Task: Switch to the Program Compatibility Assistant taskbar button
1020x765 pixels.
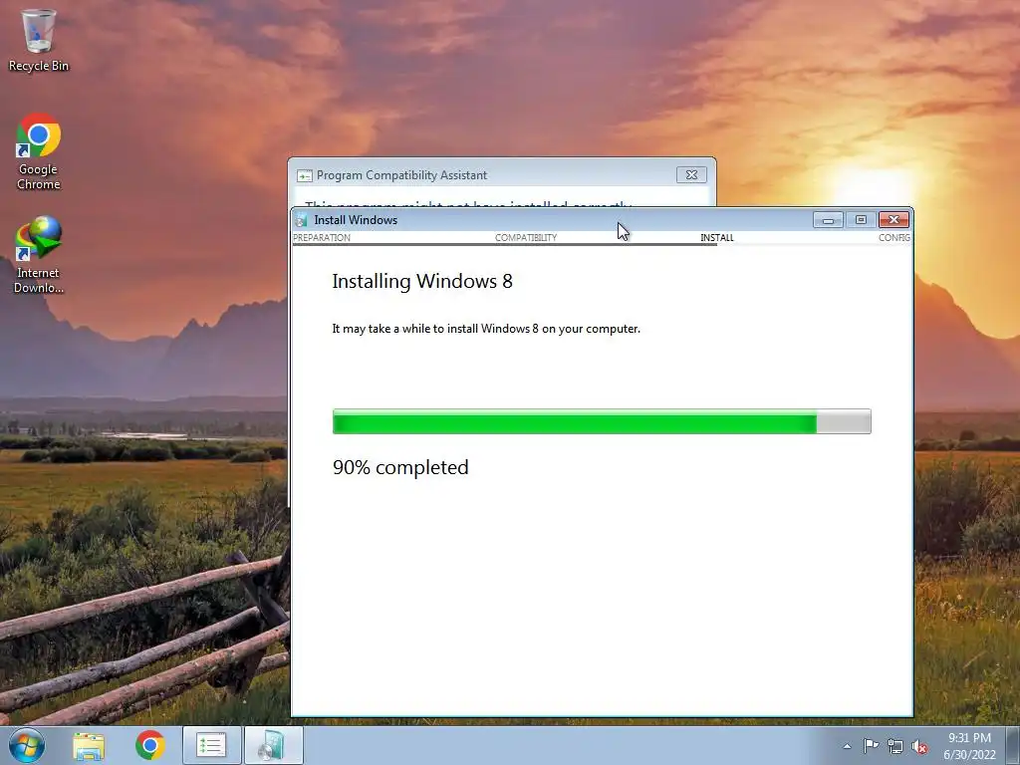Action: point(211,745)
